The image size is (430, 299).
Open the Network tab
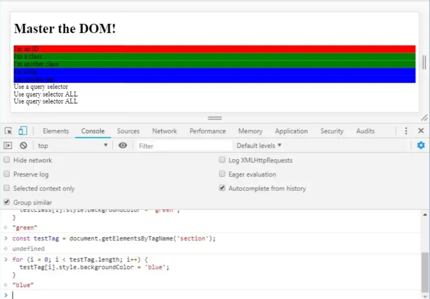(x=164, y=131)
